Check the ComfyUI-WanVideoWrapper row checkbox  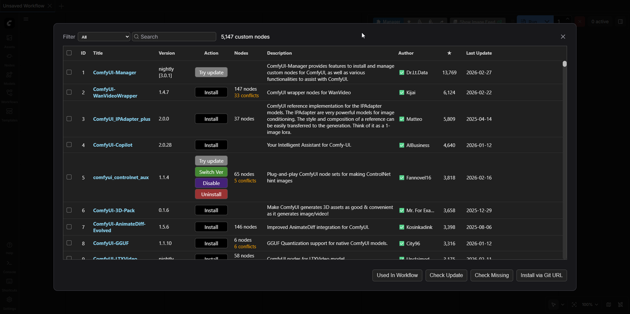click(x=69, y=92)
